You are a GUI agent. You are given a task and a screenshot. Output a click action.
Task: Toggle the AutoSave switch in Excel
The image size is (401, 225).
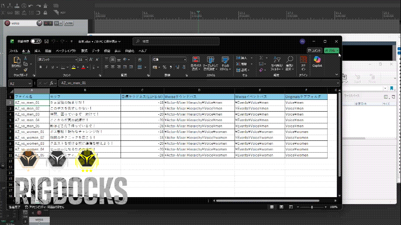(36, 41)
